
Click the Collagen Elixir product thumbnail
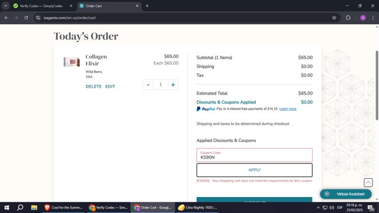(x=72, y=62)
